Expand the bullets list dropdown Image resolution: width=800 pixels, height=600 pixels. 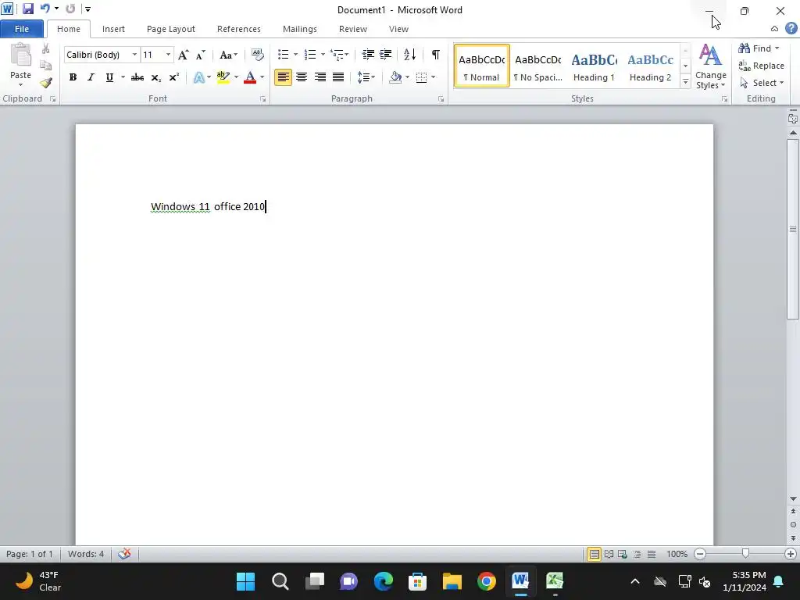[295, 55]
